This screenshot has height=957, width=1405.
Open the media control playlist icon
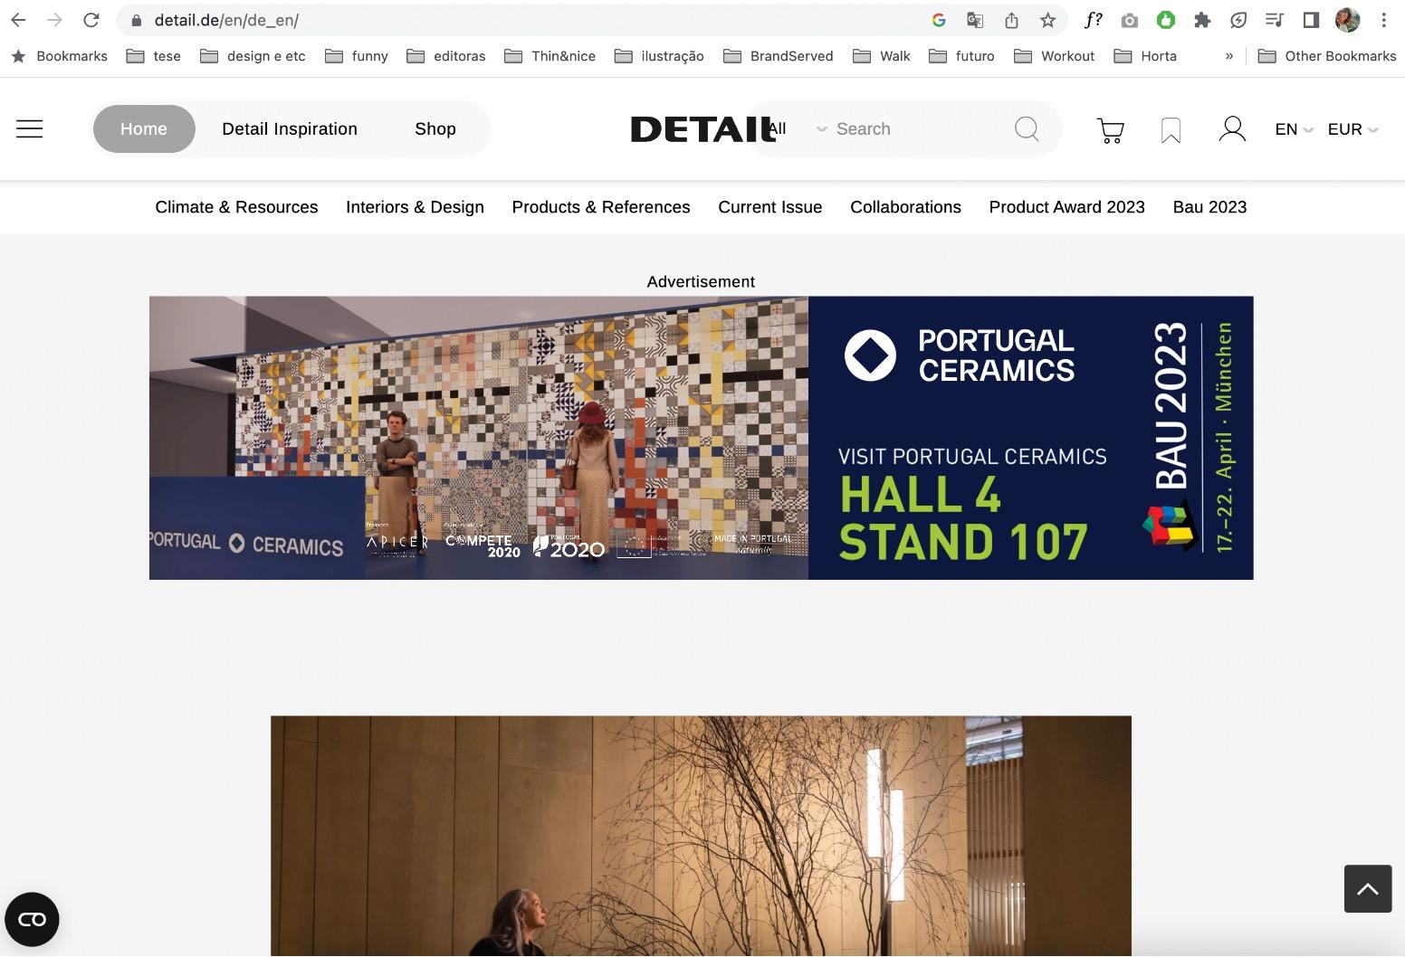pos(1275,20)
